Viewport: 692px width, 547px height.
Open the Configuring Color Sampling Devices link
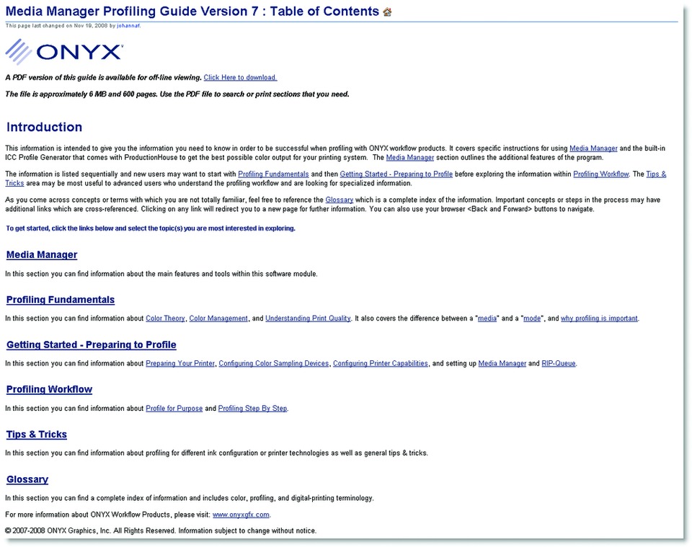(x=274, y=363)
